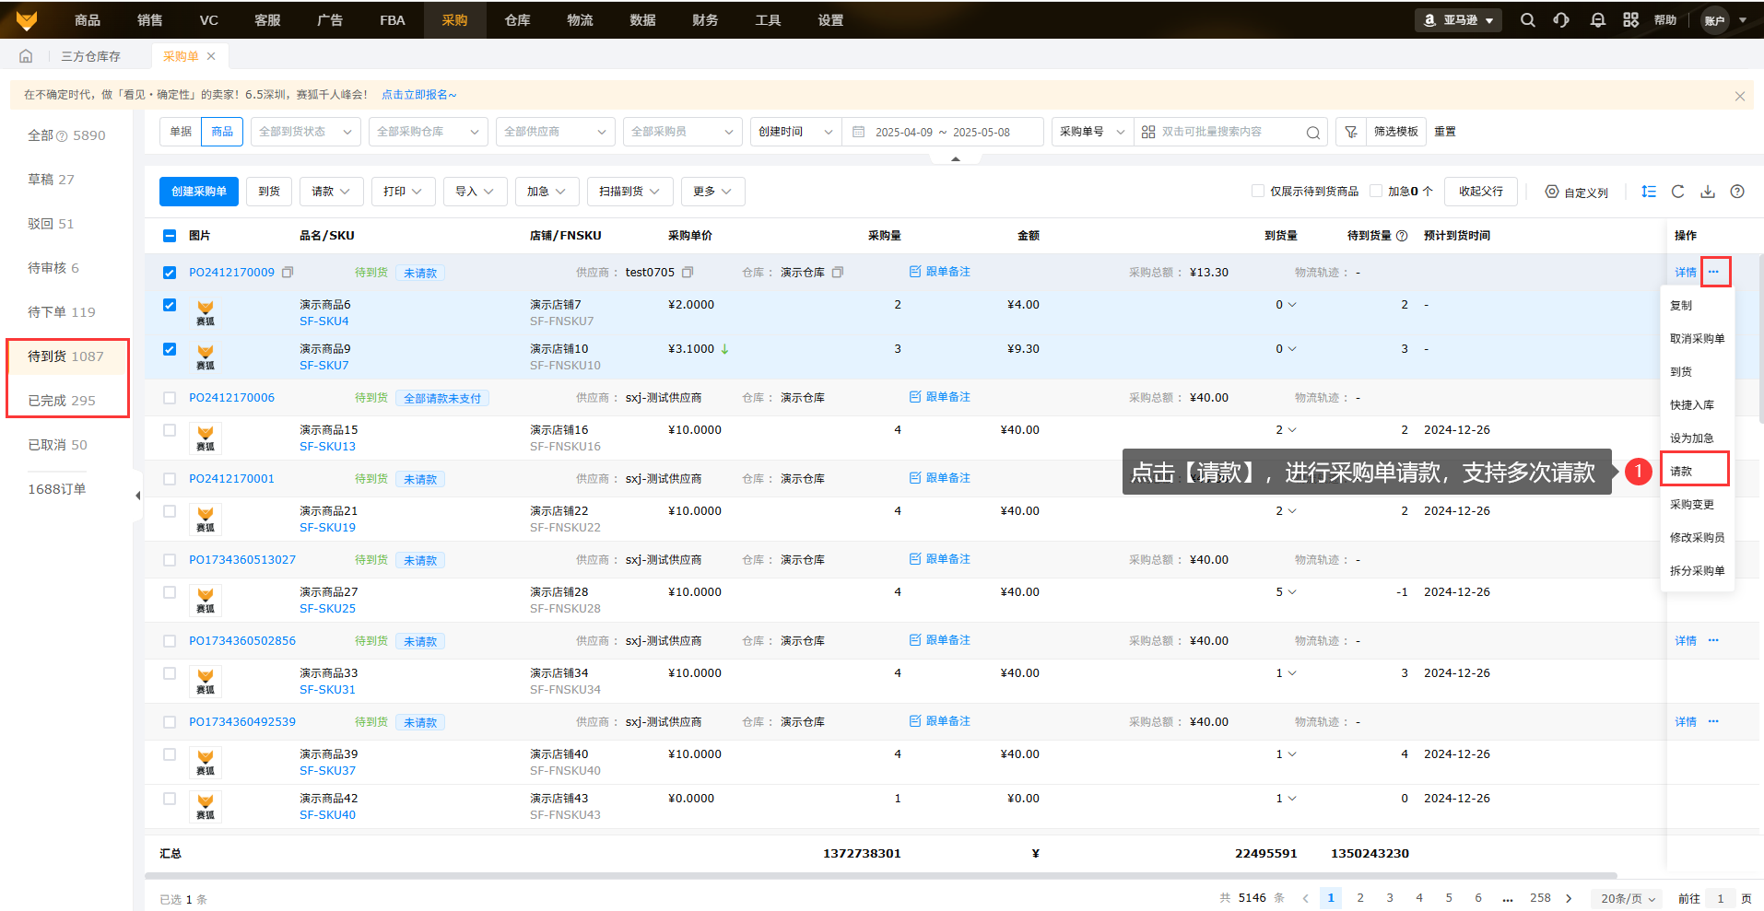Uncheck the 演示商品6 row checkbox
The height and width of the screenshot is (911, 1764).
(170, 305)
